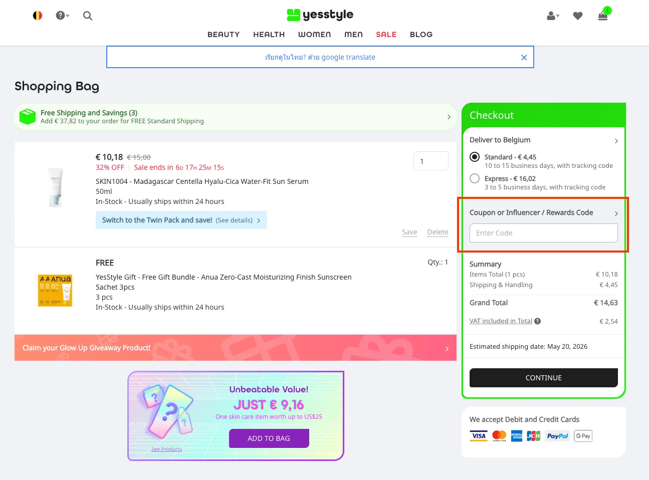Image resolution: width=649 pixels, height=480 pixels.
Task: Open shopping bag icon in header
Action: click(x=603, y=15)
